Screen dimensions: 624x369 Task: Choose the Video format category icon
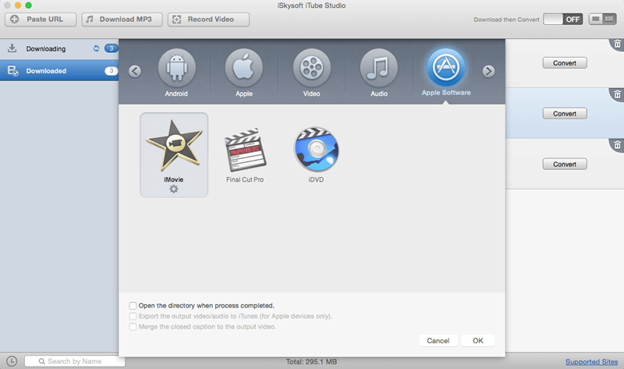[x=311, y=68]
